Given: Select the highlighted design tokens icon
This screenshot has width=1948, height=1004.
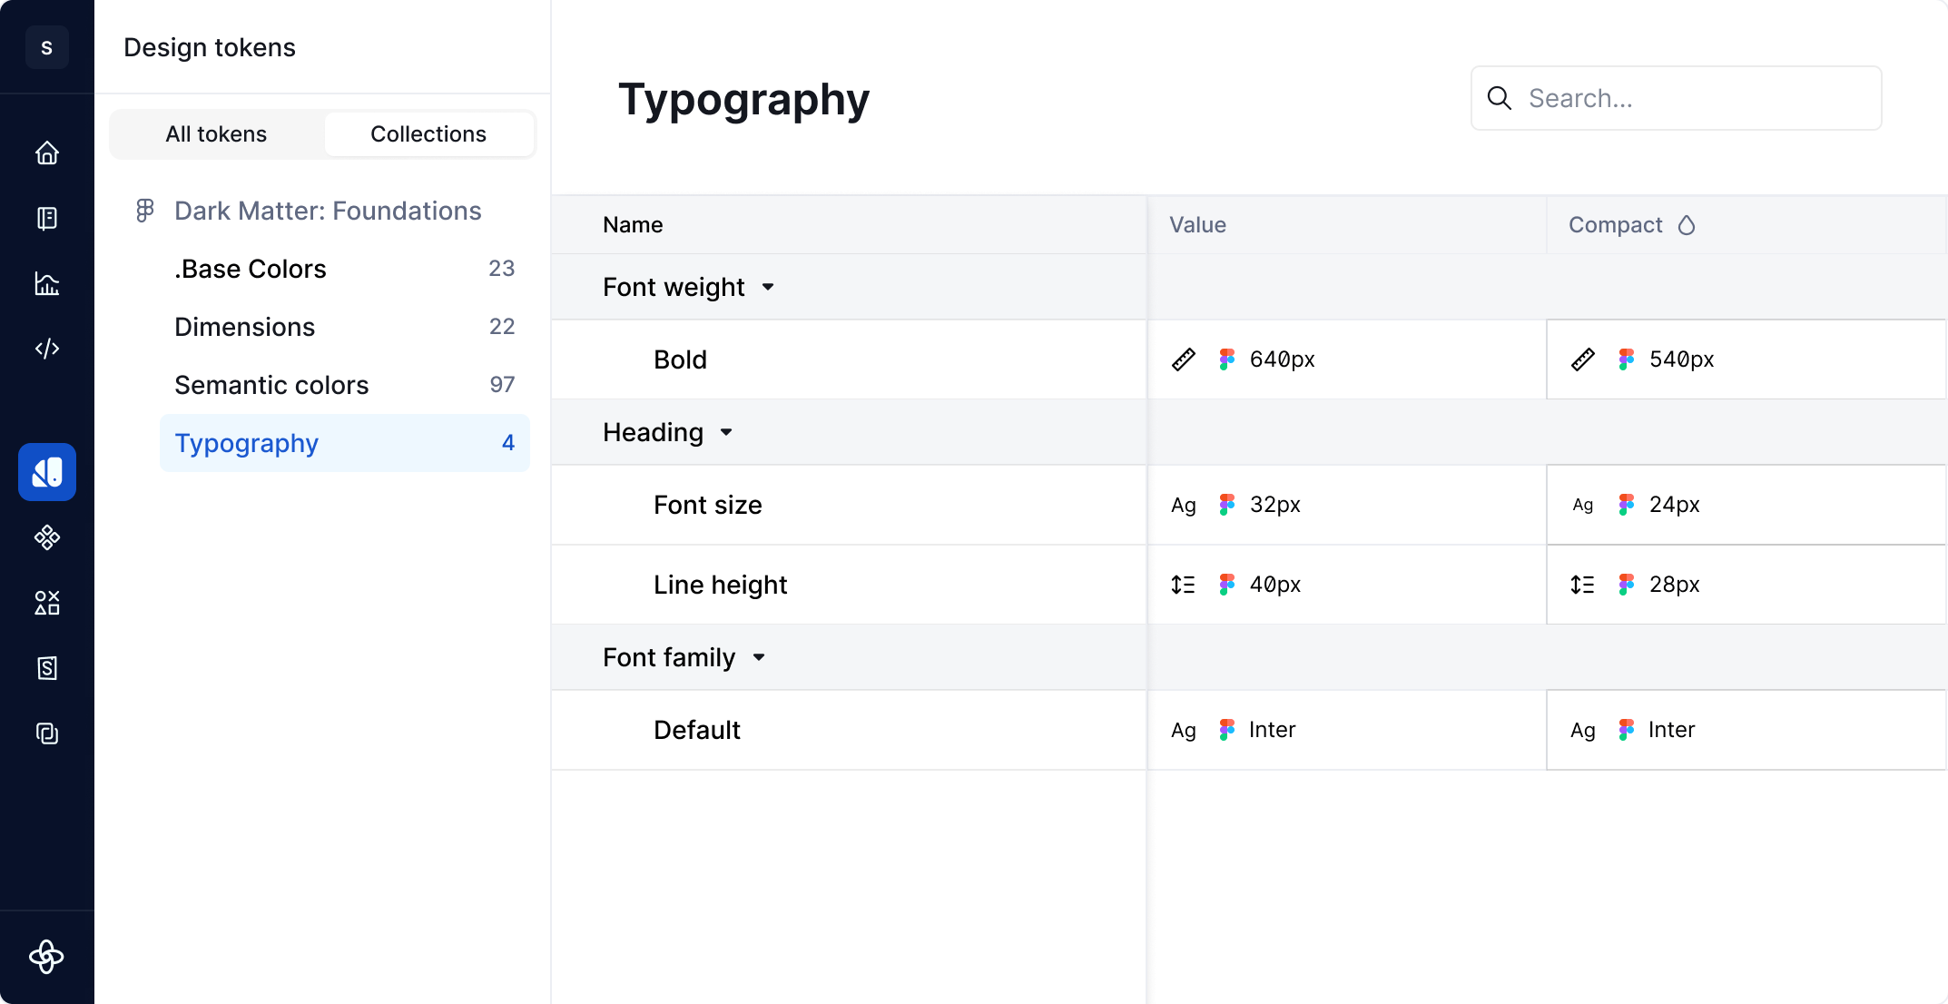Looking at the screenshot, I should tap(46, 472).
